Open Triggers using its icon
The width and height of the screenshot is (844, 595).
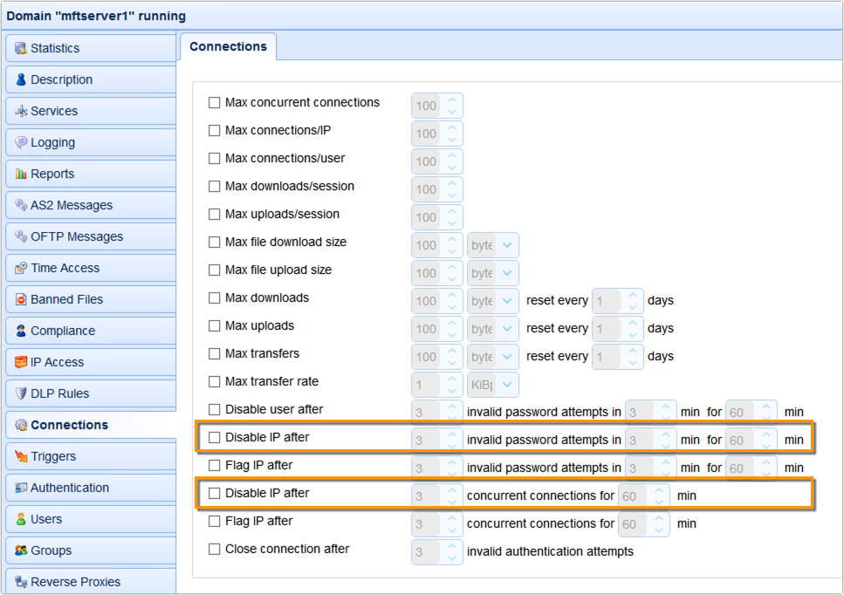click(x=21, y=456)
